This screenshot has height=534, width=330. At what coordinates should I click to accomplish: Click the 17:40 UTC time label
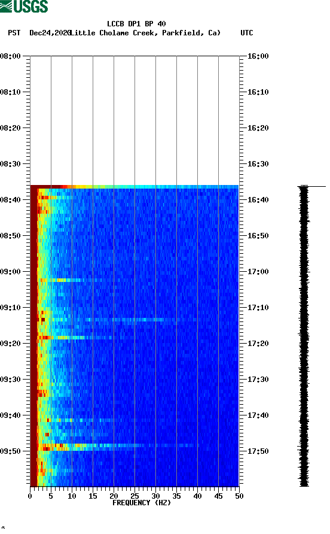pos(258,415)
